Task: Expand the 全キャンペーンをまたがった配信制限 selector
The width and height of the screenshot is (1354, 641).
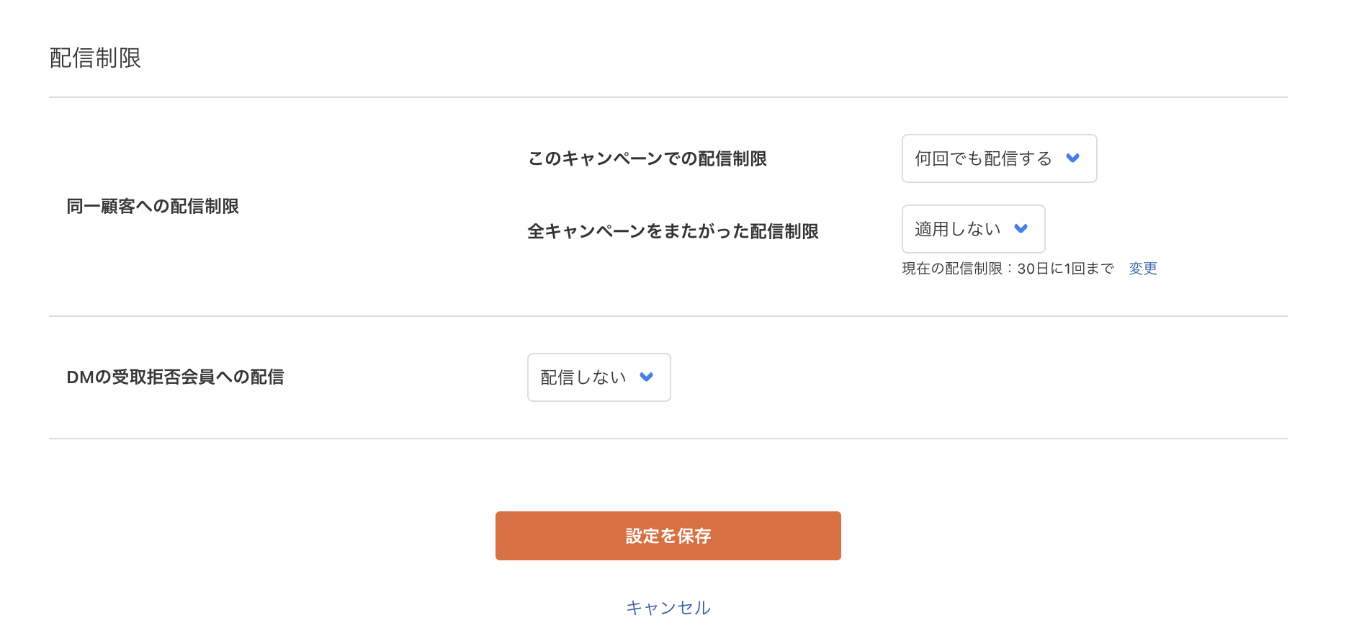Action: [x=972, y=229]
